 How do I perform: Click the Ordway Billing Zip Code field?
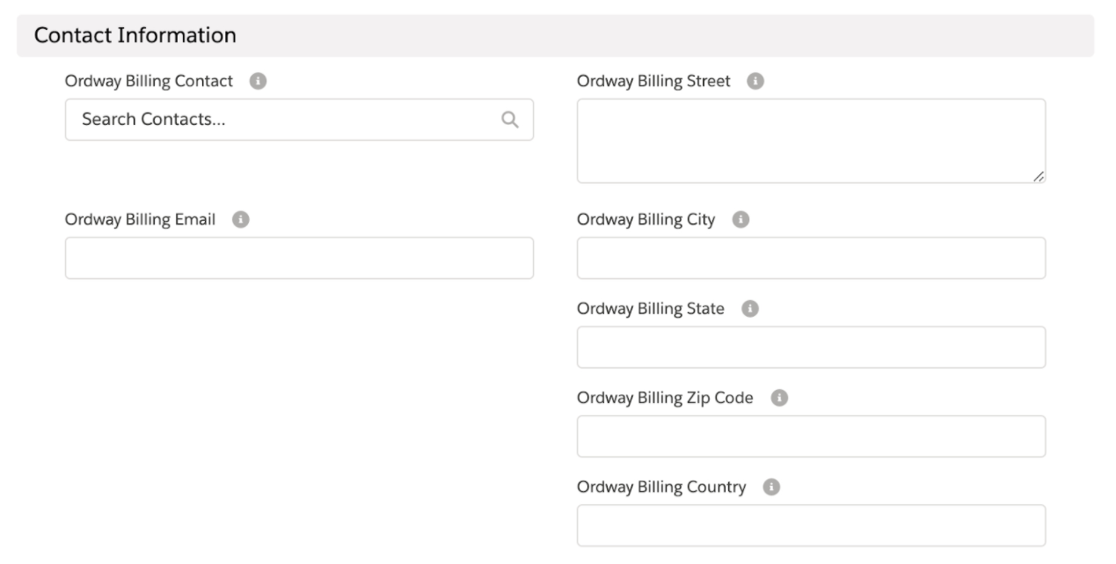811,436
